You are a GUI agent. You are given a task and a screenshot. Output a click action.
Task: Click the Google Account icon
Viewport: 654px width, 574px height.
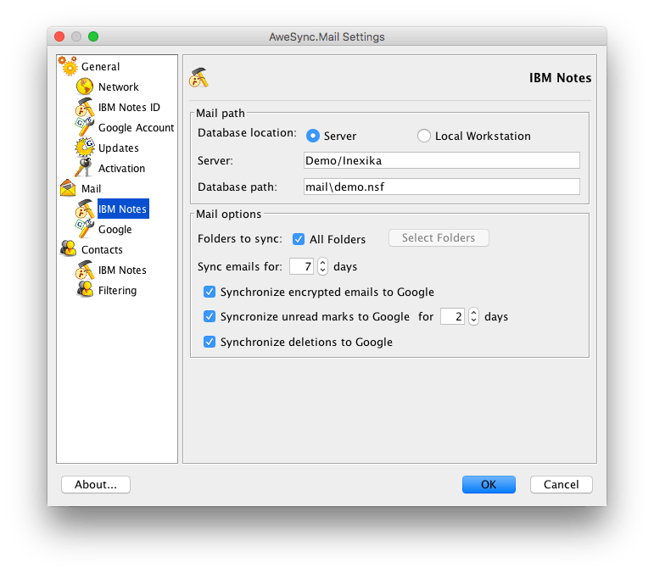(x=85, y=128)
